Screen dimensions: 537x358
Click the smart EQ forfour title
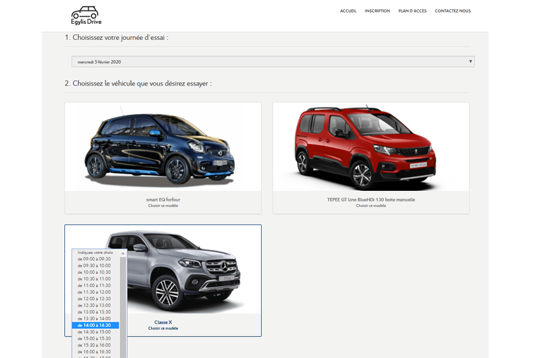pos(163,200)
